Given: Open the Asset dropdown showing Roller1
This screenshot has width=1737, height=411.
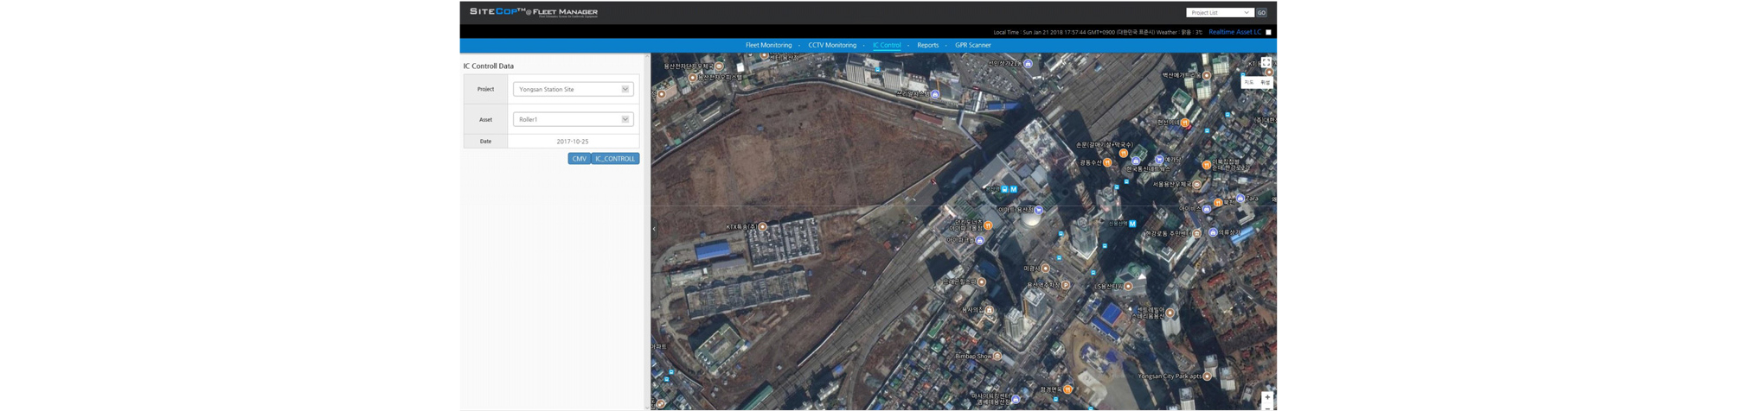Looking at the screenshot, I should coord(573,119).
